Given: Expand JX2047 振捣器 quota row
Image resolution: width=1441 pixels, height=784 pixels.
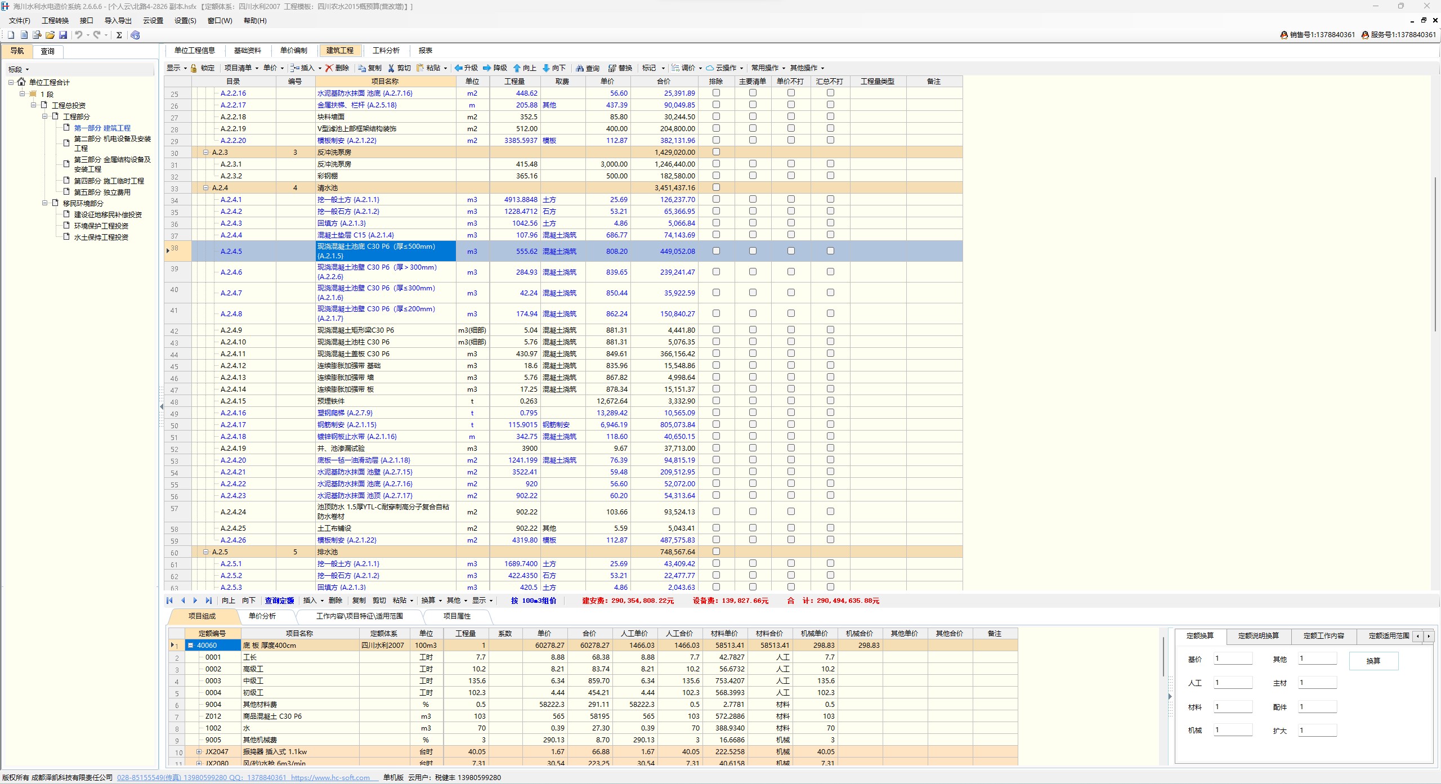Looking at the screenshot, I should (x=199, y=752).
